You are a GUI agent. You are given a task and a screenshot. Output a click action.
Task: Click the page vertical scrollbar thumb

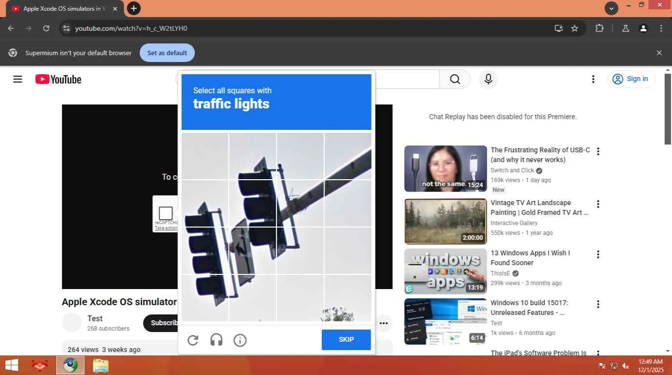pyautogui.click(x=668, y=108)
